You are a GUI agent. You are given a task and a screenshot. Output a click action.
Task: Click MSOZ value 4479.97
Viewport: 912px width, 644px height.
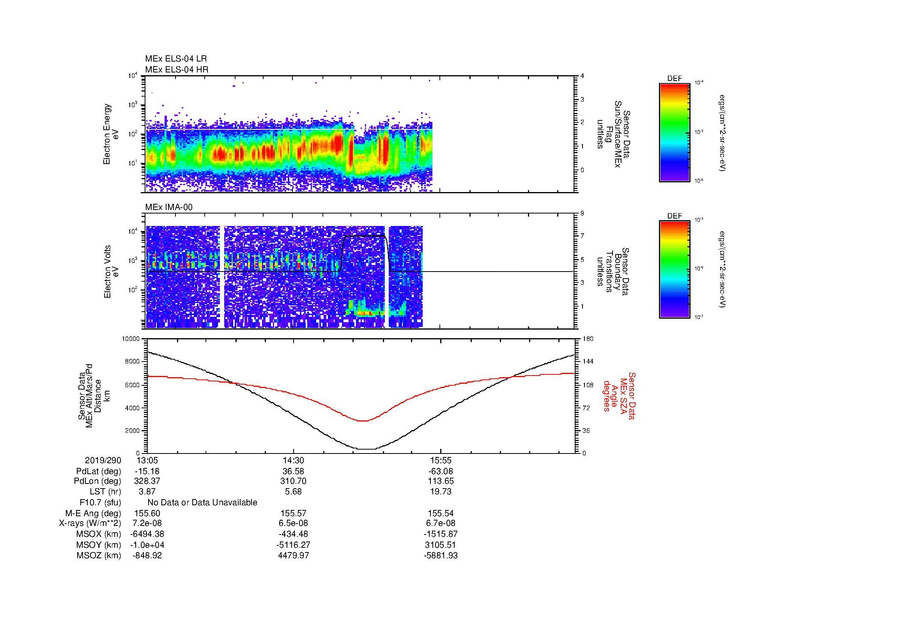tap(293, 556)
